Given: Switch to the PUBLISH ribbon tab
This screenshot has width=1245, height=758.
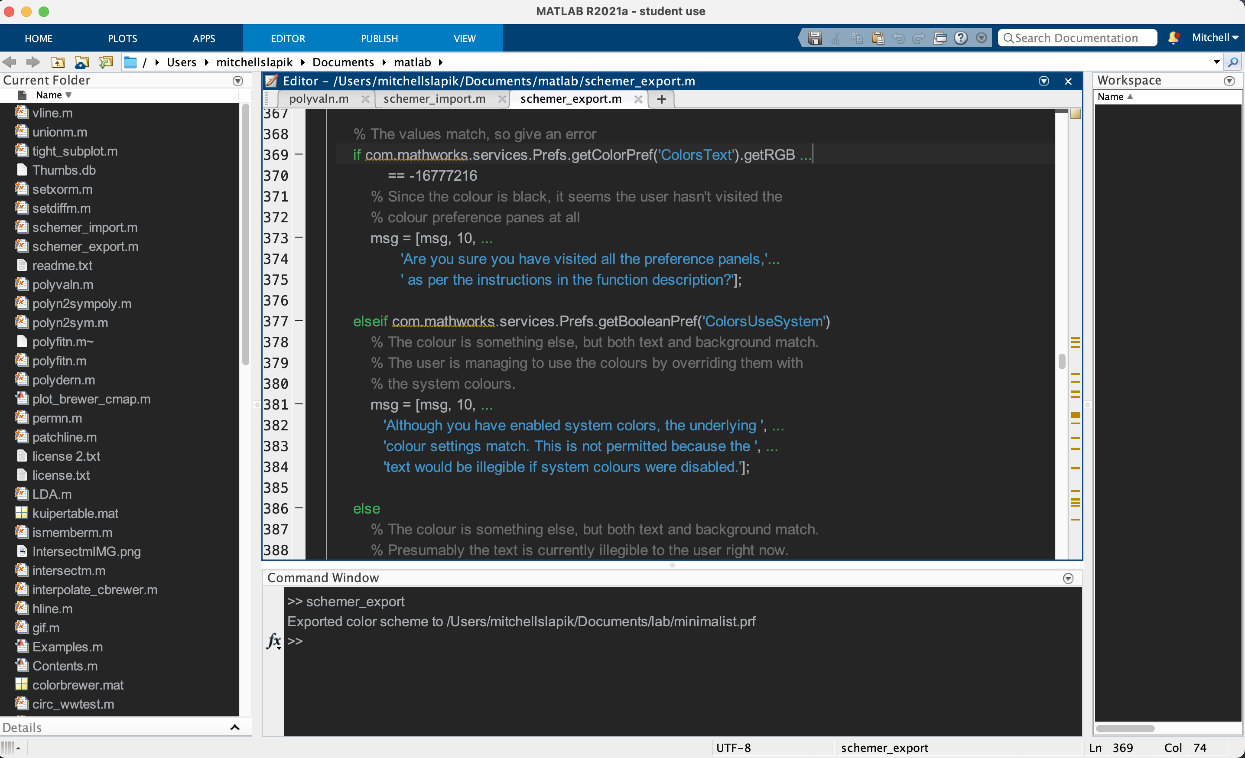Looking at the screenshot, I should click(379, 38).
